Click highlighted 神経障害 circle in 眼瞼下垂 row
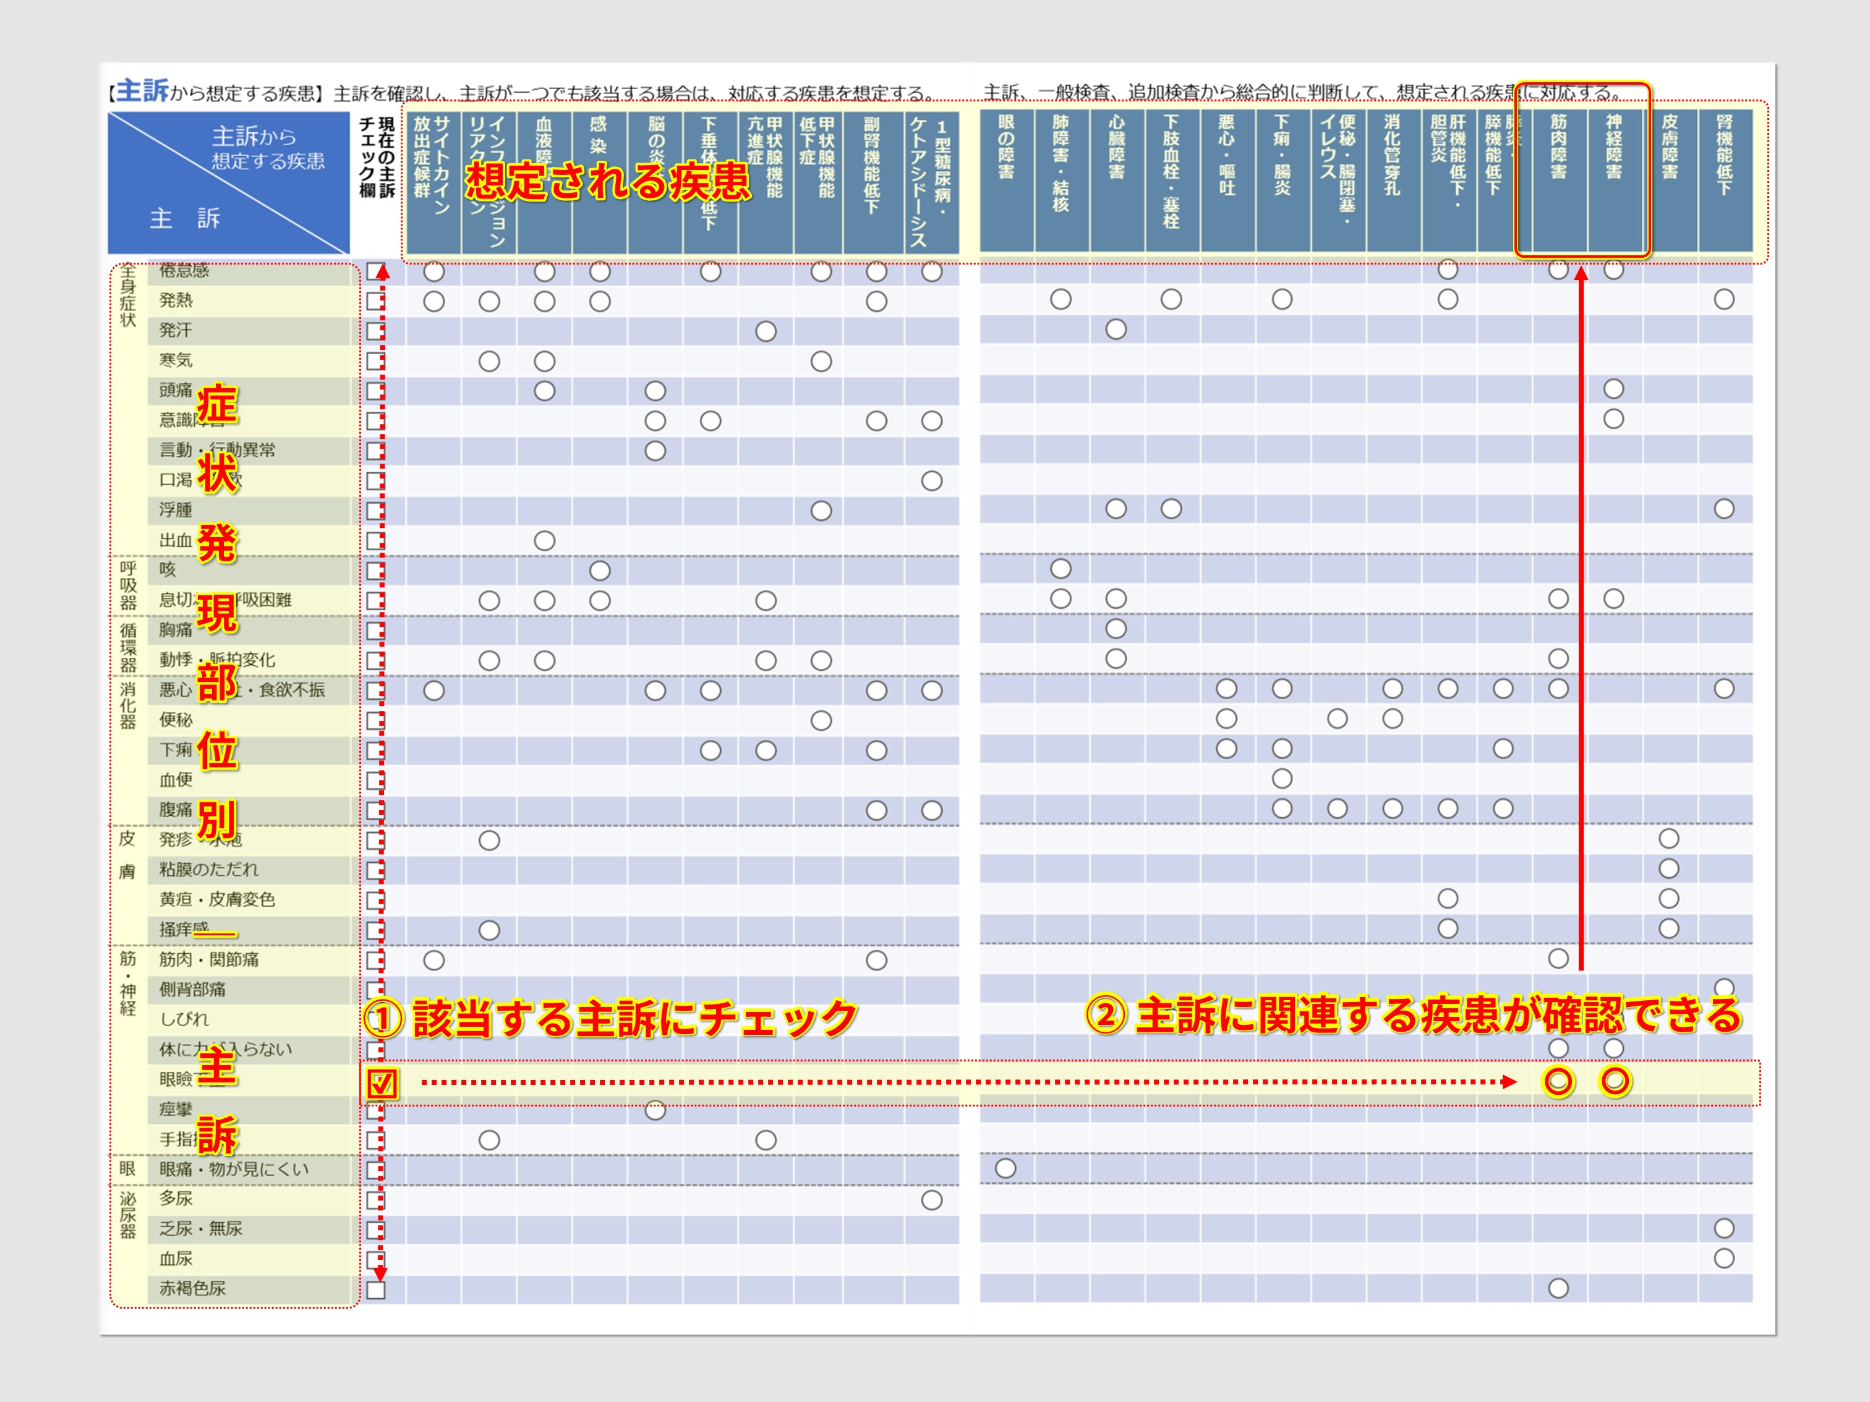1870x1402 pixels. 1615,1082
